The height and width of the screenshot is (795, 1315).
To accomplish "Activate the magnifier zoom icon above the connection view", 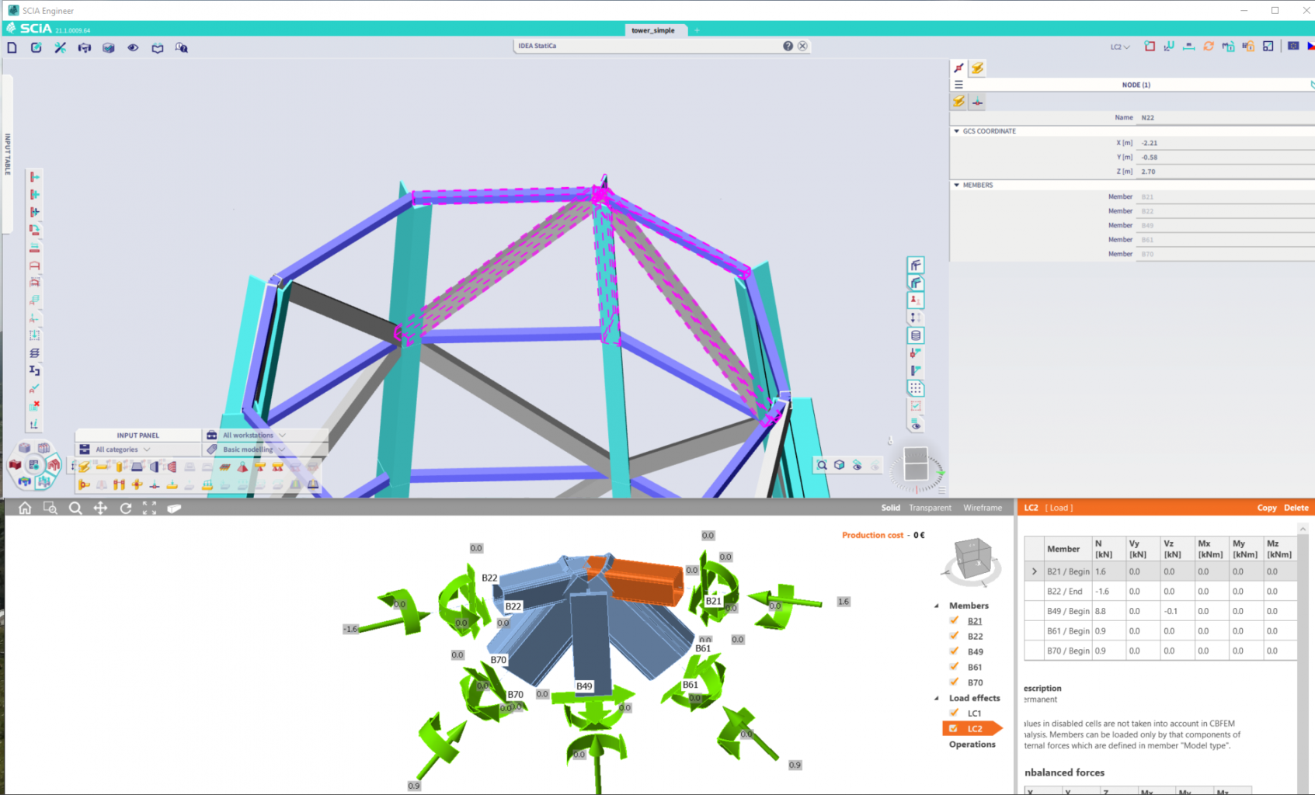I will 75,508.
